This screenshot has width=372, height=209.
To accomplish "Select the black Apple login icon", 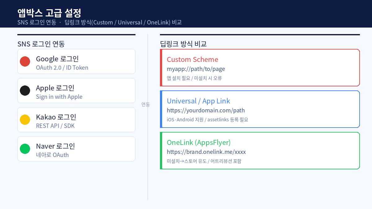I will point(25,90).
